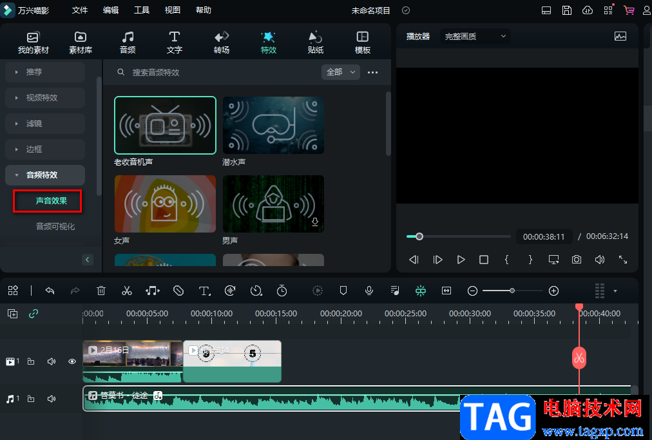Screen dimensions: 652x440
Task: Switch to the 音频 audio tab
Action: tap(127, 43)
